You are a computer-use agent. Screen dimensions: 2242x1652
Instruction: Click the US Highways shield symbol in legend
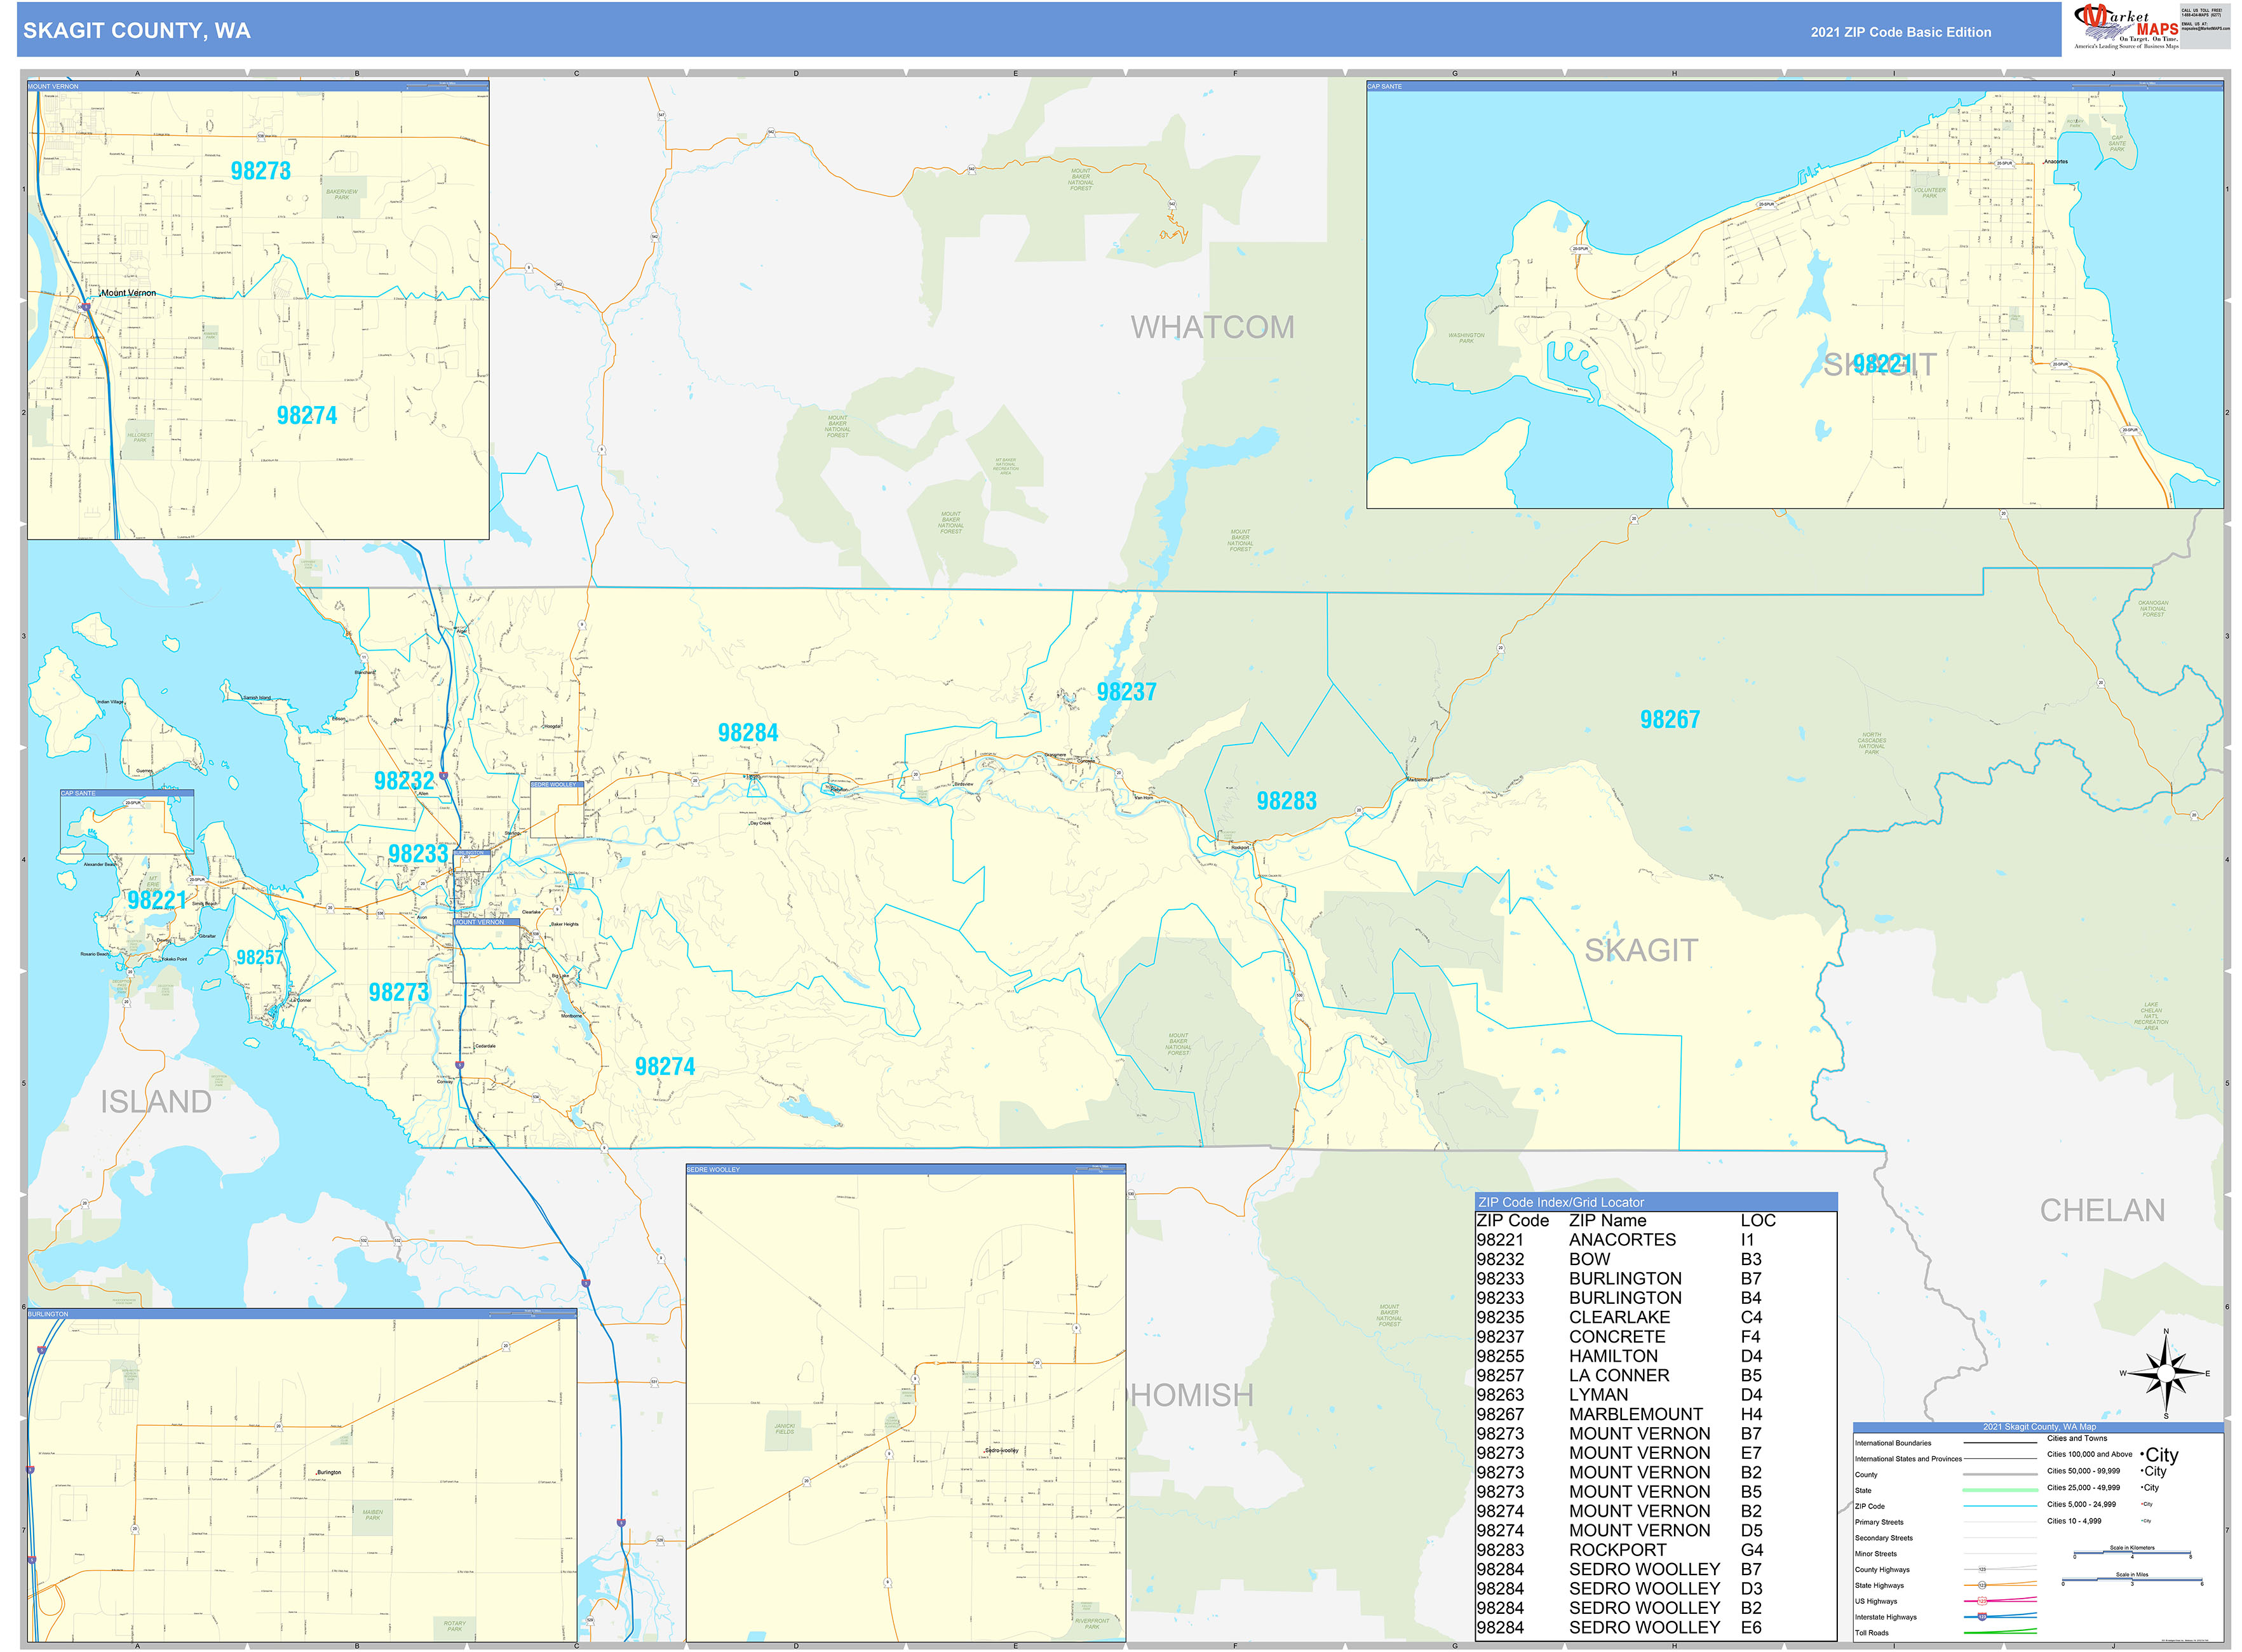pos(1982,1601)
